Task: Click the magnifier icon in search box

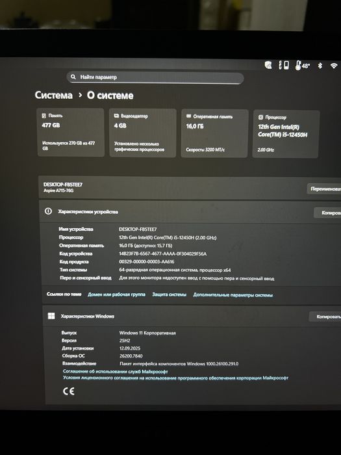Action: pyautogui.click(x=73, y=77)
